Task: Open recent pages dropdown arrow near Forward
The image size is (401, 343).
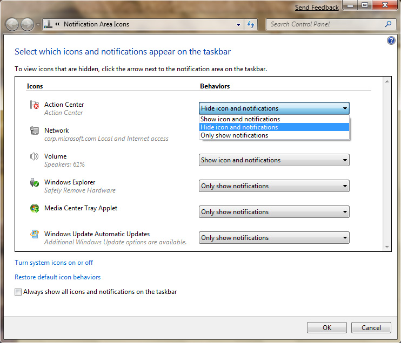Action: click(x=38, y=25)
